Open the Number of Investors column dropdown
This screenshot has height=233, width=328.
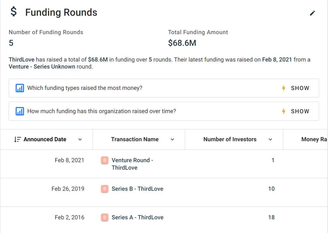(x=270, y=139)
